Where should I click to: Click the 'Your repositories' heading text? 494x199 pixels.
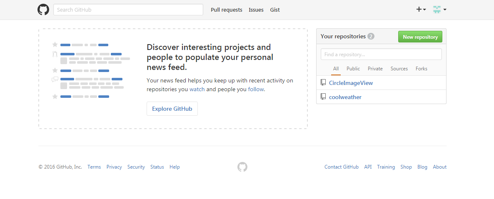(x=343, y=36)
